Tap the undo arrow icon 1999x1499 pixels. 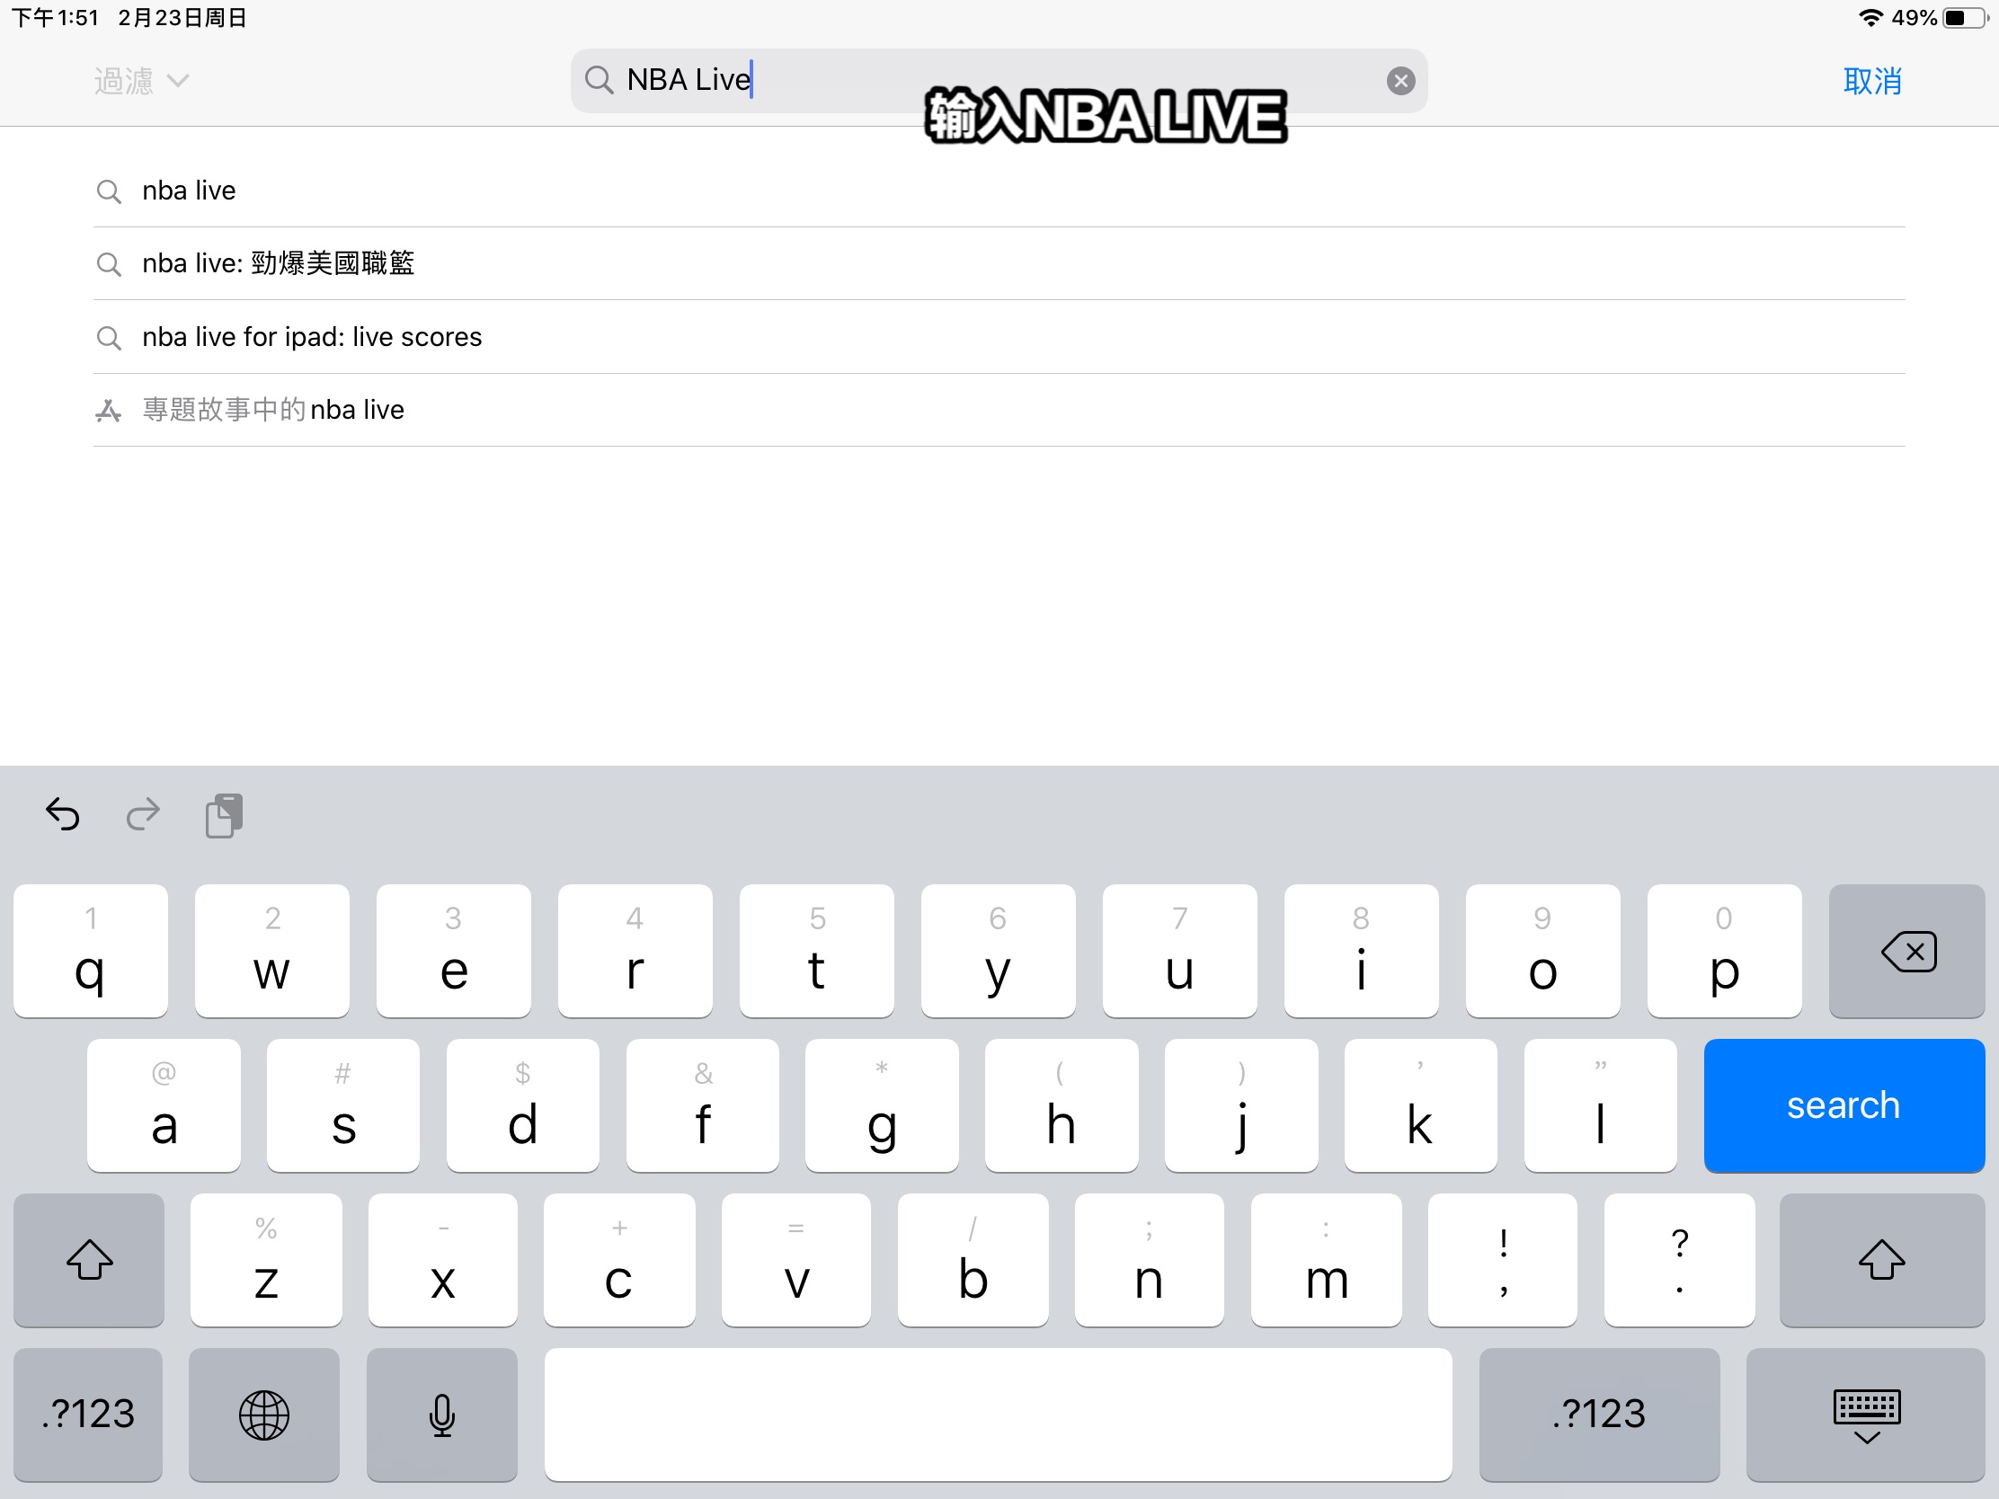point(63,814)
